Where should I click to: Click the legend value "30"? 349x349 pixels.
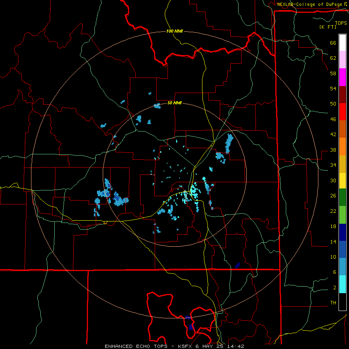[x=333, y=180]
